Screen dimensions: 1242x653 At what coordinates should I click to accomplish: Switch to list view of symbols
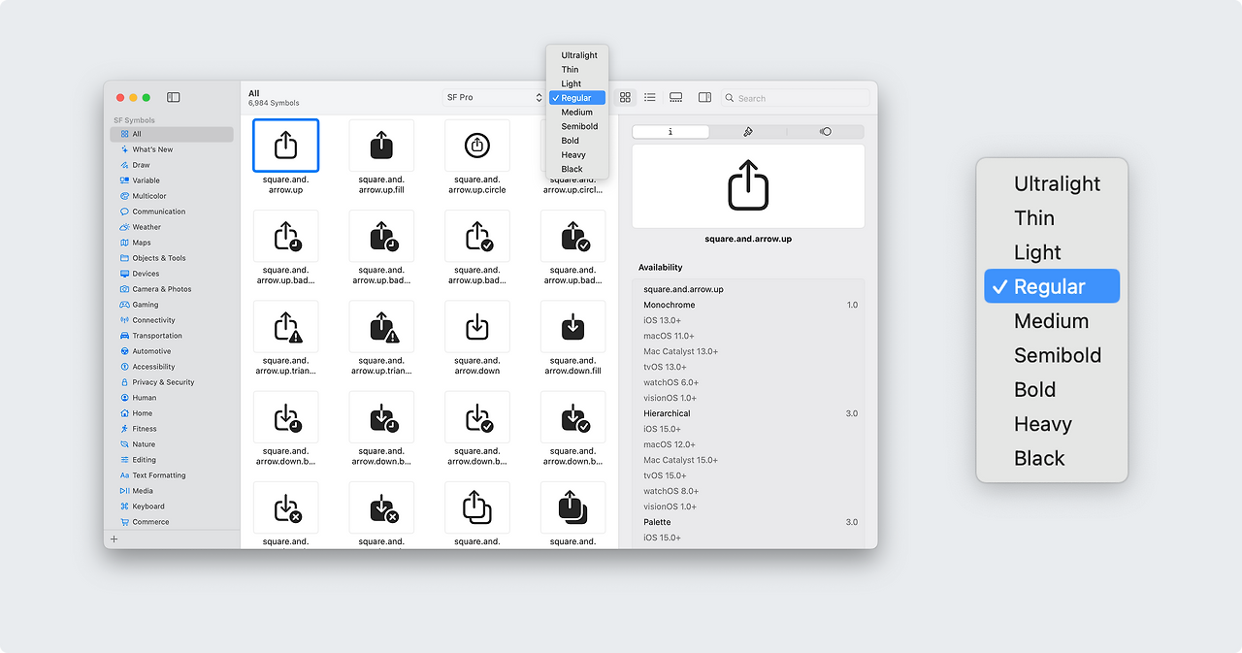(x=650, y=97)
